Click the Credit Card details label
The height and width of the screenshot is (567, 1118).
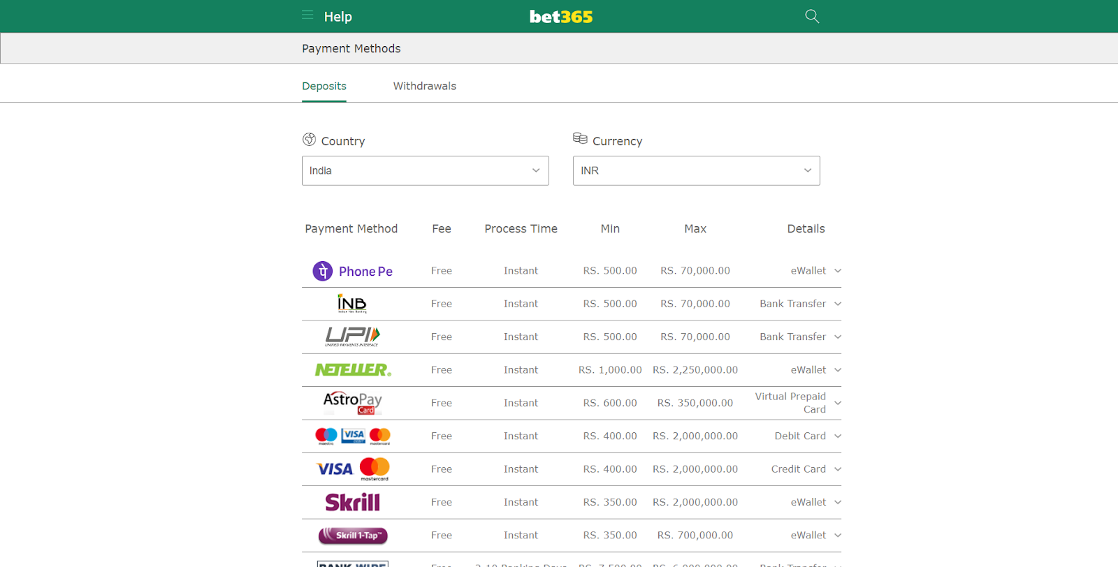pos(799,469)
